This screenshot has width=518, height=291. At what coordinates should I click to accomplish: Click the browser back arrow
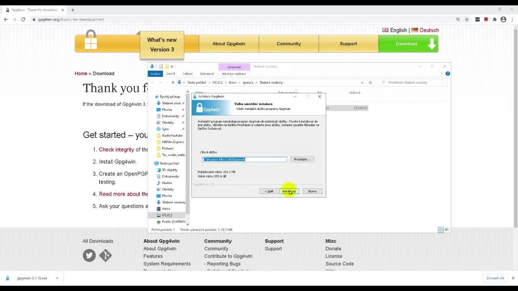[x=6, y=19]
